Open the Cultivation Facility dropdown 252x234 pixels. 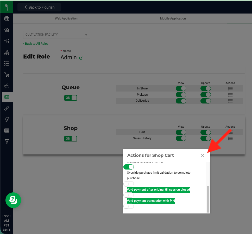coord(56,35)
